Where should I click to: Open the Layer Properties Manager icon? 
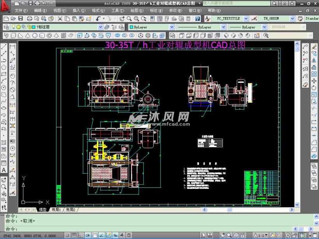tap(5, 27)
